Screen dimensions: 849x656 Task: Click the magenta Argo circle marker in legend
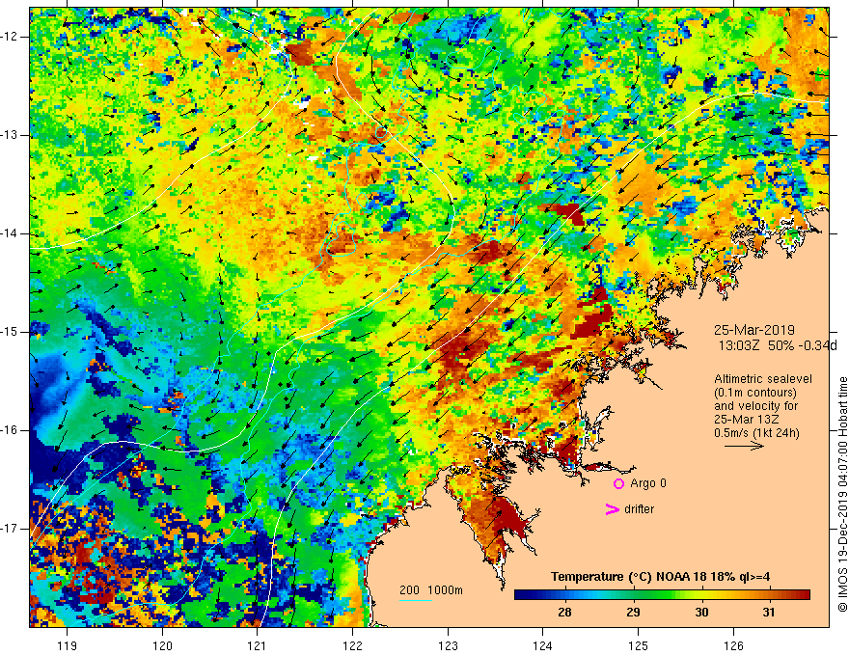[x=618, y=484]
